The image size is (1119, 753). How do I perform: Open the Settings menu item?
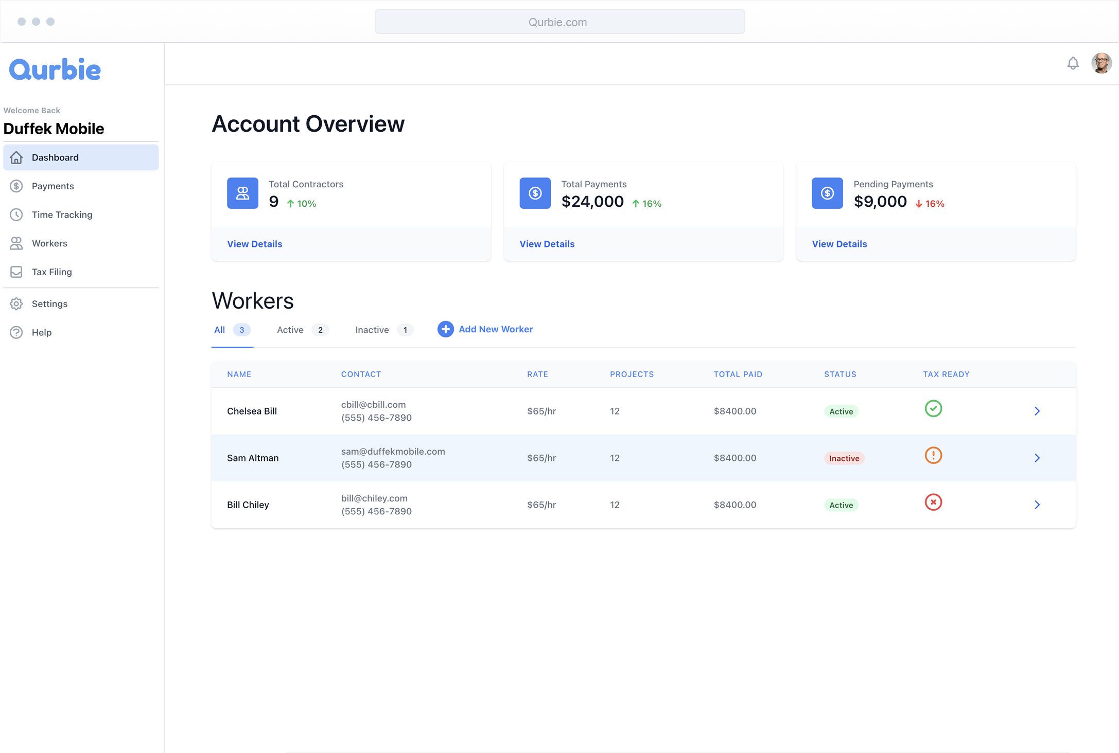[81, 304]
